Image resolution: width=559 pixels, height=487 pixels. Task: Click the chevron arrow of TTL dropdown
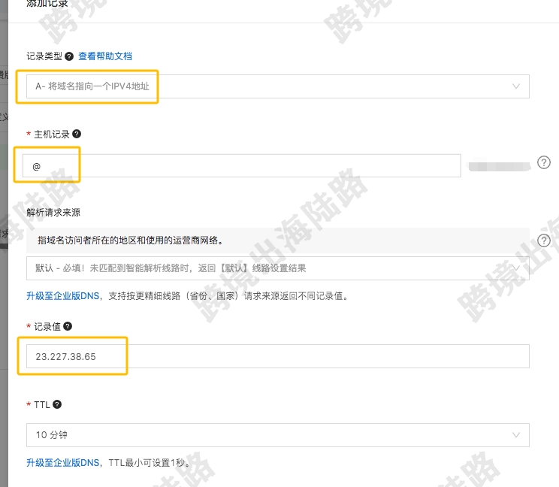click(516, 435)
